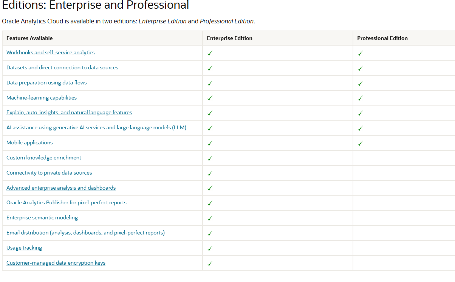455x282 pixels.
Task: Click Professional checkmark for Mobile applications row
Action: (x=360, y=143)
